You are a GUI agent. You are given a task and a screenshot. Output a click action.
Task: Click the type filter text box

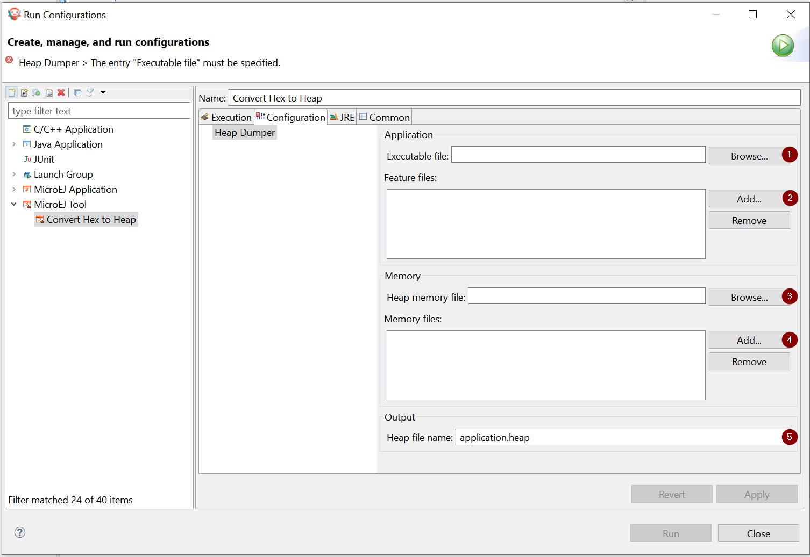(99, 111)
